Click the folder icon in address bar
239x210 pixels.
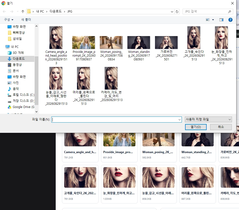tap(29, 12)
